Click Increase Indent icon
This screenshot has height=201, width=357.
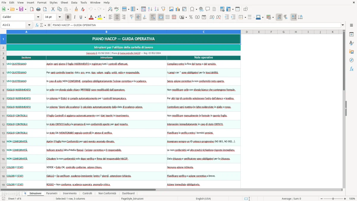pos(227,17)
